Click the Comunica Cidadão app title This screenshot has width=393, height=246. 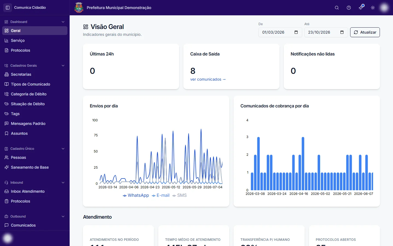(x=30, y=8)
